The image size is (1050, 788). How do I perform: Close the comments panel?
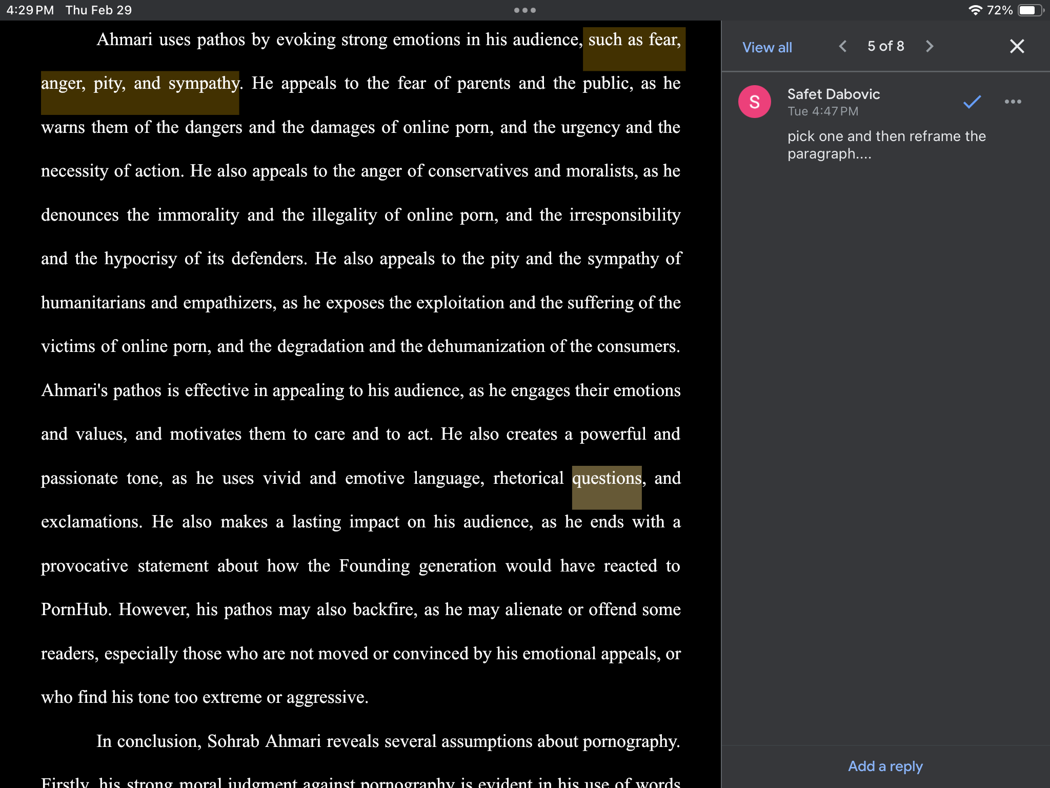[1017, 46]
